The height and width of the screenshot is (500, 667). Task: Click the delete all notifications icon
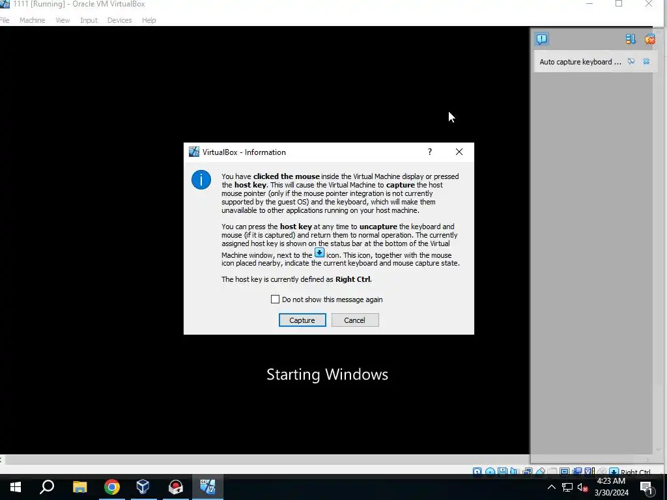tap(649, 39)
